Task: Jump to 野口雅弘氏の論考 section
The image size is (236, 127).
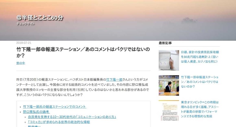Action: pyautogui.click(x=36, y=112)
